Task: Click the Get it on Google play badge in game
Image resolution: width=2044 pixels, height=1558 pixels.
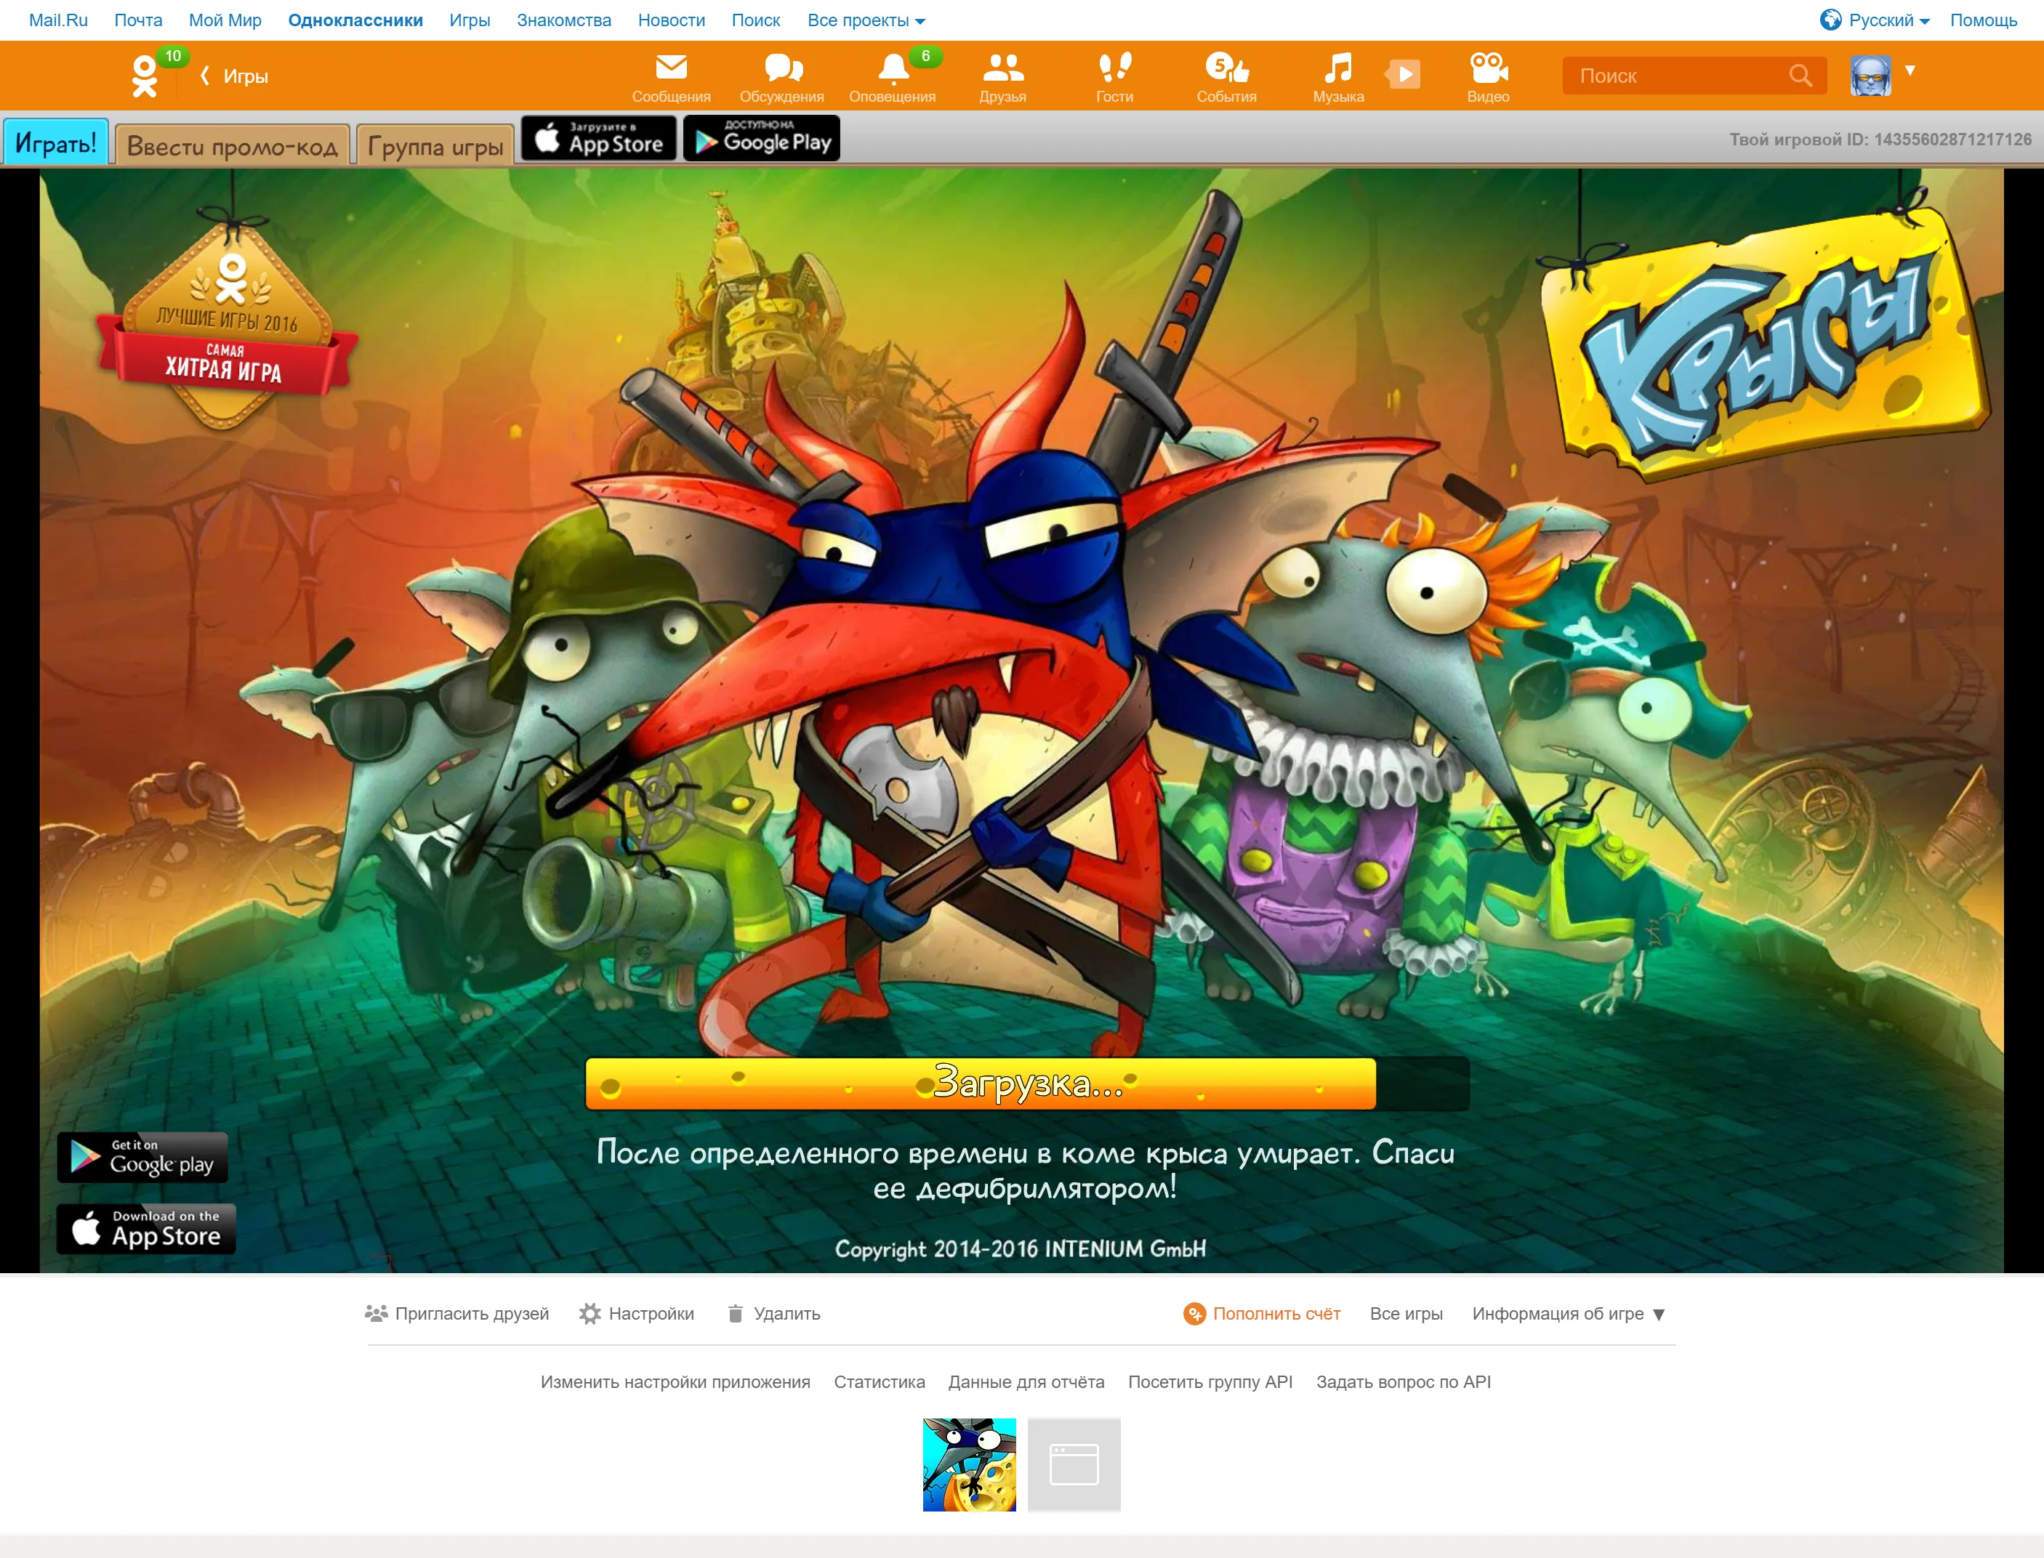Action: click(x=142, y=1156)
